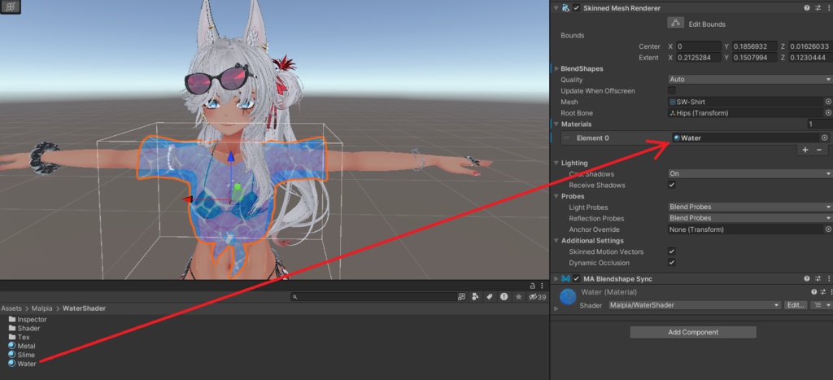Click Water material help icon
The width and height of the screenshot is (833, 380).
pyautogui.click(x=813, y=292)
